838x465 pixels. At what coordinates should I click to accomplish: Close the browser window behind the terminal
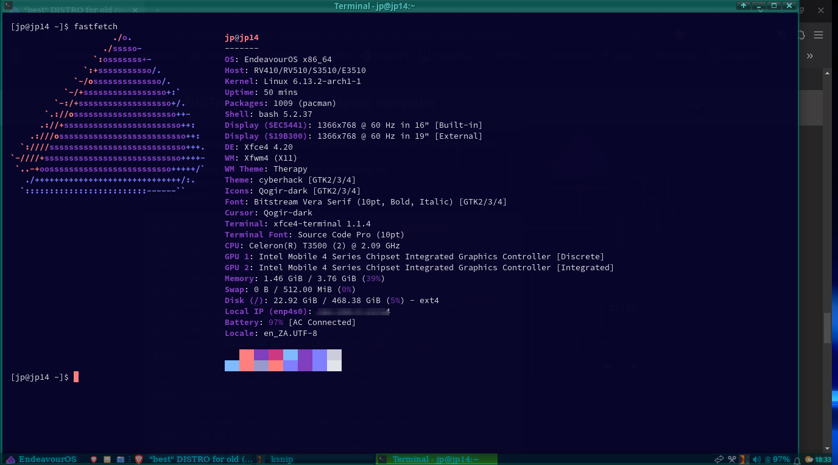click(822, 10)
